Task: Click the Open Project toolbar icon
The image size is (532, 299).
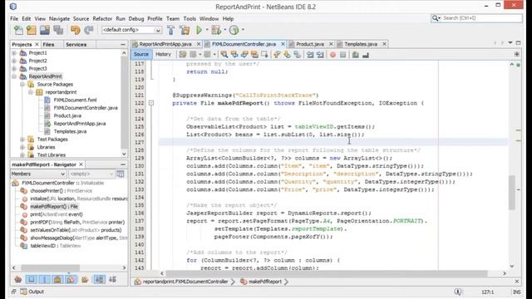Action: 44,30
